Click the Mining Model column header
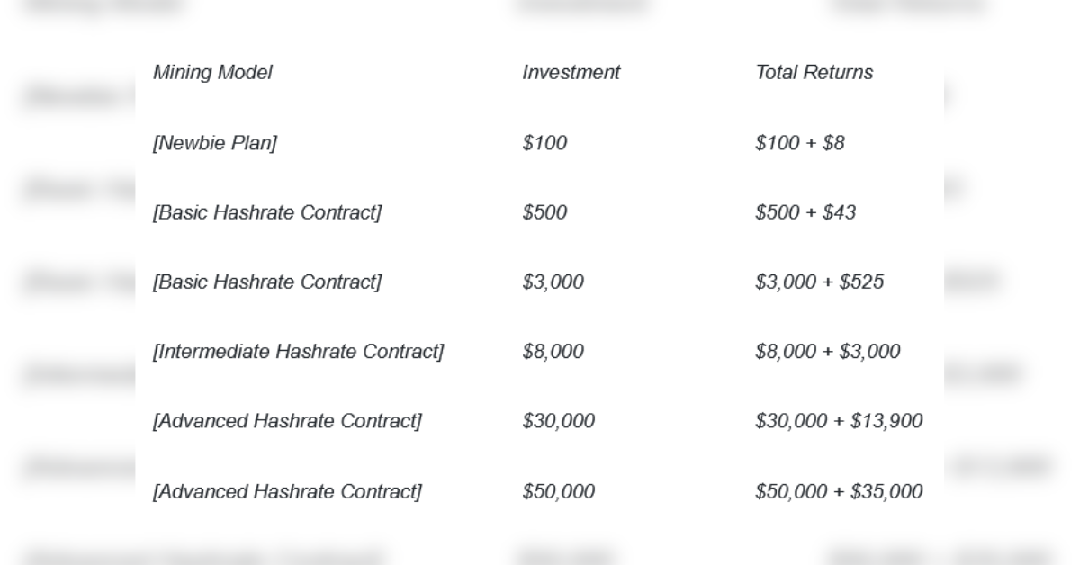1080x565 pixels. point(212,73)
